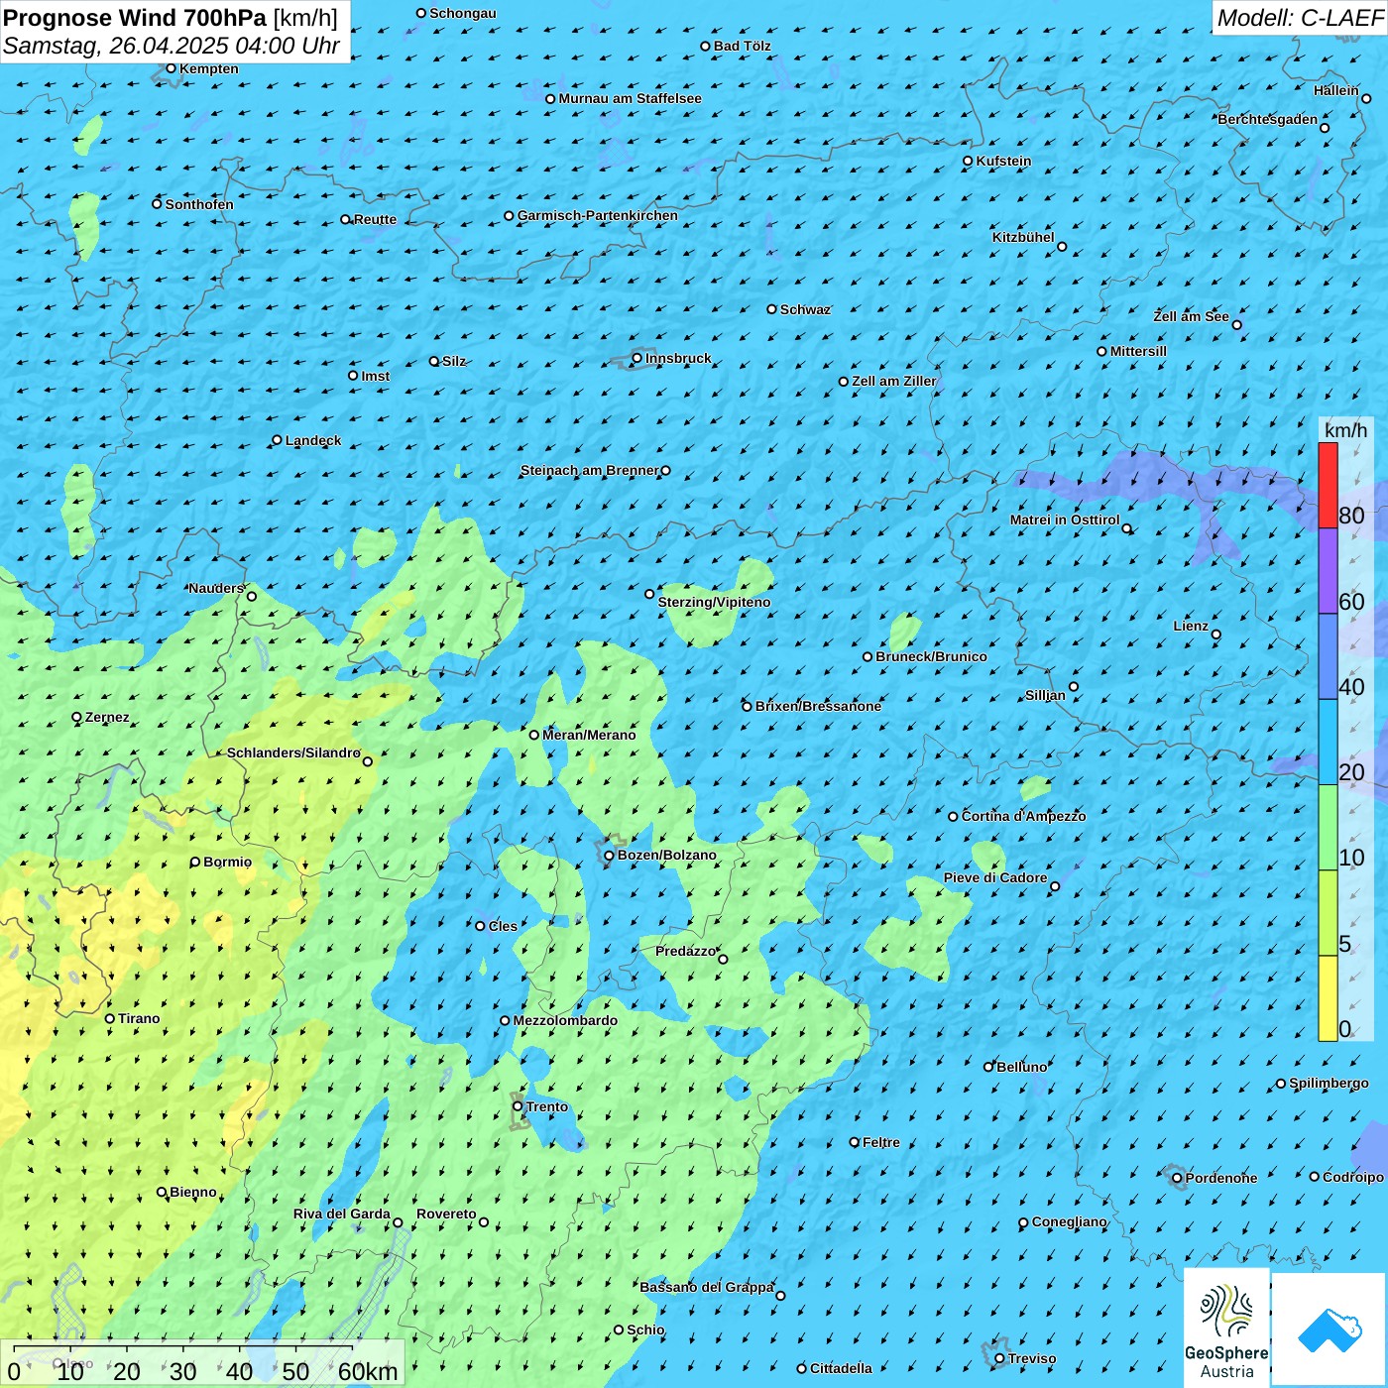Click the Mezzolombardo label
The height and width of the screenshot is (1388, 1388).
pos(565,1020)
